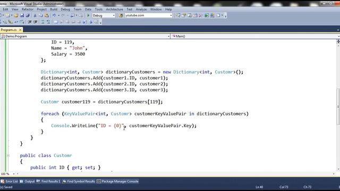This screenshot has width=340, height=191.
Task: Click the green Extension Manager icon
Action: point(207,15)
